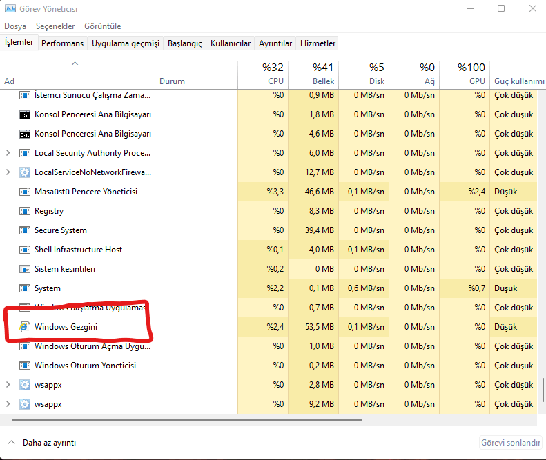
Task: Click the Masaüstü Pencere Yöneticisi icon
Action: tap(25, 192)
